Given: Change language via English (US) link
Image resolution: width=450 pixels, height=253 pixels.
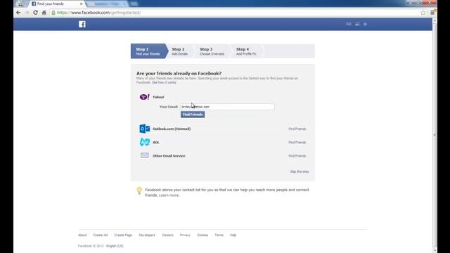Looking at the screenshot, I should [115, 246].
